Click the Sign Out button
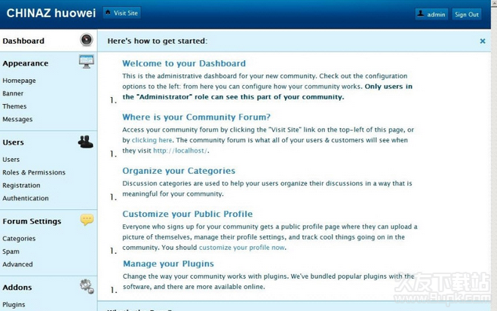497x311 pixels. pyautogui.click(x=467, y=14)
